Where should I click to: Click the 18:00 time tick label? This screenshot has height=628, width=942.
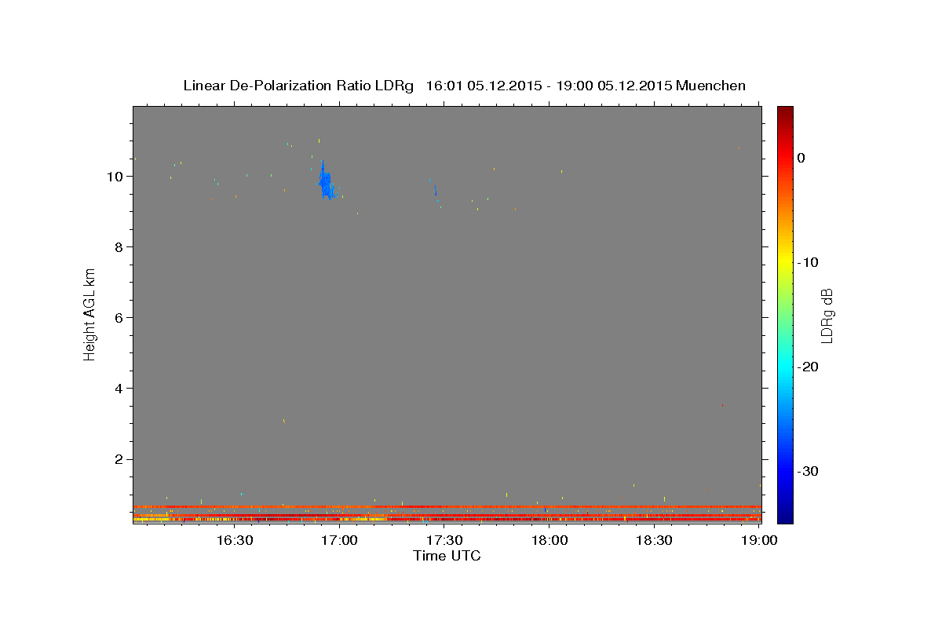tap(549, 540)
